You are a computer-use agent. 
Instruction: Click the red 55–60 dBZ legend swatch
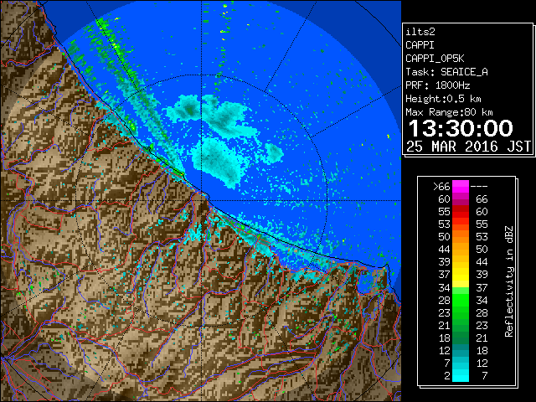[461, 212]
